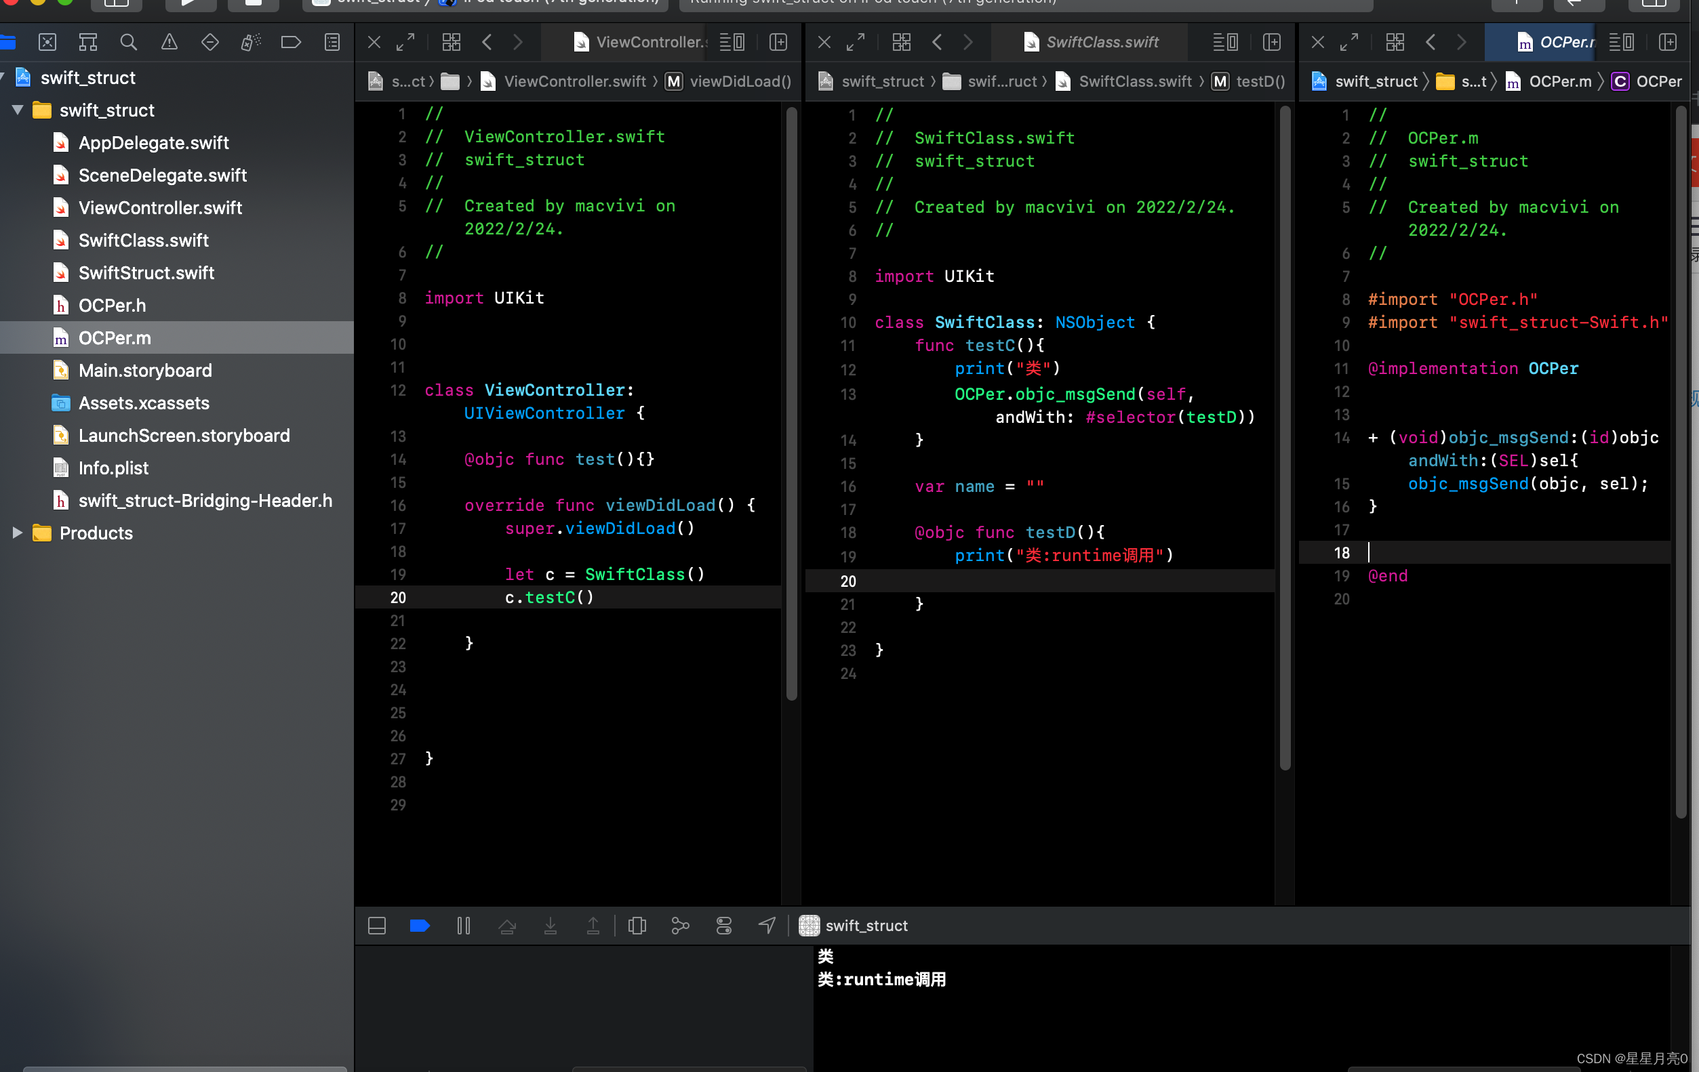Select SwiftStruct.swift in navigator

coord(146,273)
